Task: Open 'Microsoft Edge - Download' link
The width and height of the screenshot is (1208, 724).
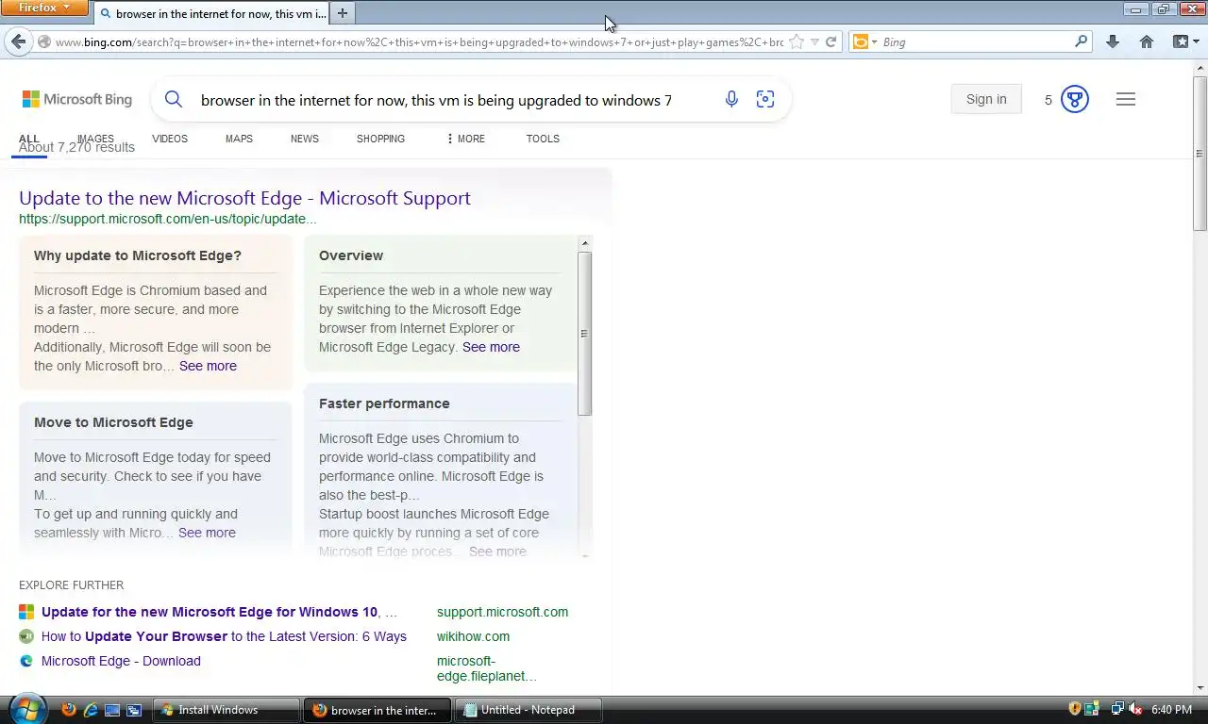Action: tap(121, 661)
